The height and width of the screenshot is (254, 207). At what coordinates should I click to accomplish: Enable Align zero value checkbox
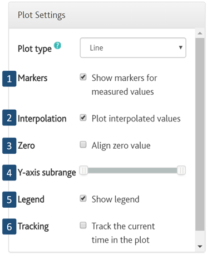(83, 144)
